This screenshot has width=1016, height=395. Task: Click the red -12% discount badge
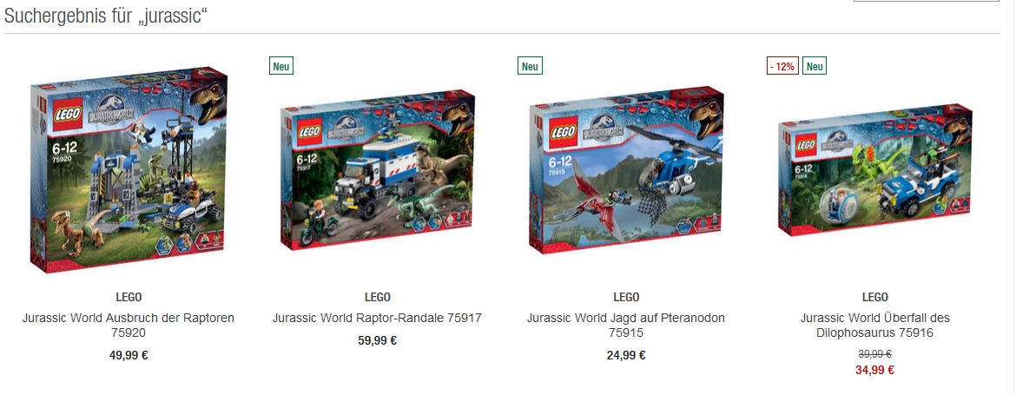[x=782, y=66]
